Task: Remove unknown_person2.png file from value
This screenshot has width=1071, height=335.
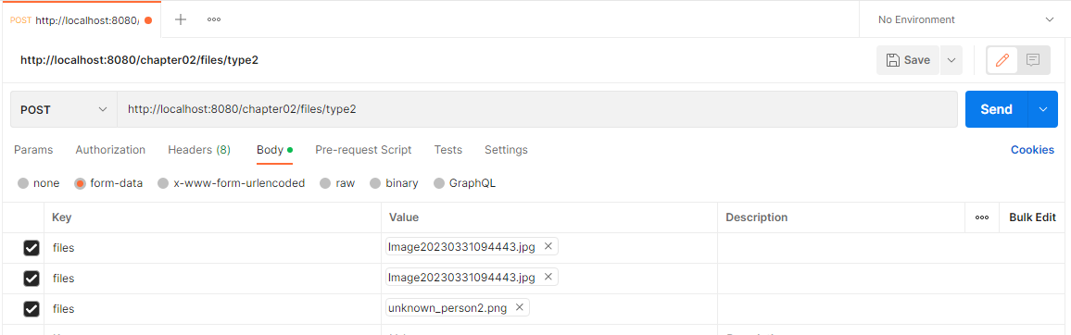Action: tap(519, 308)
